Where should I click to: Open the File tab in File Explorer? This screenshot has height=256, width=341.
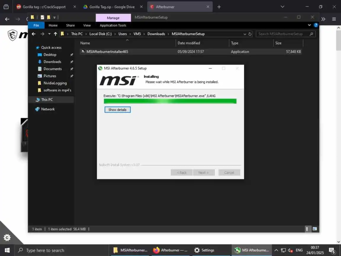click(36, 25)
